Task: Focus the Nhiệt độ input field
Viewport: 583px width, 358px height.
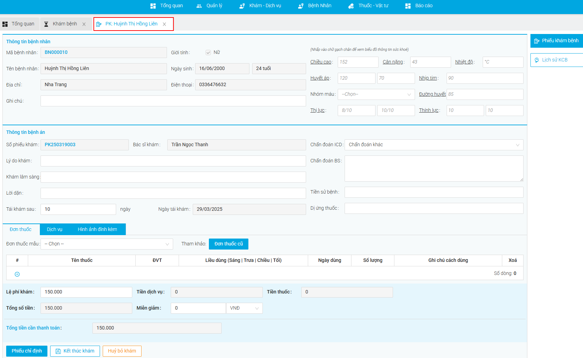Action: tap(503, 62)
